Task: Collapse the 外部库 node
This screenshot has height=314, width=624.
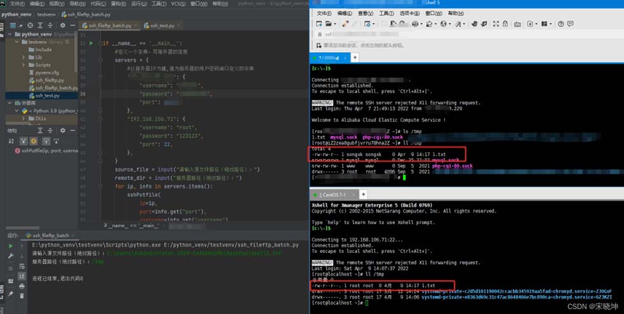Action: (10, 103)
